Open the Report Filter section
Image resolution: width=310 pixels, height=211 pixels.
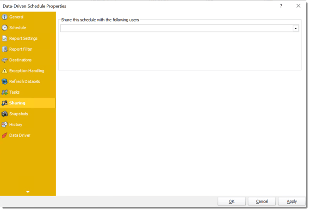(20, 49)
